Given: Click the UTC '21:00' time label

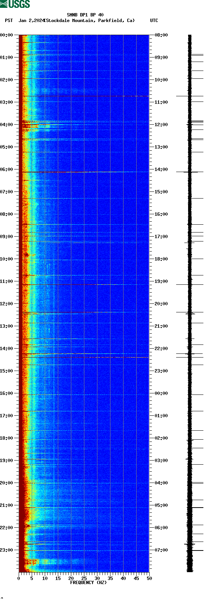Looking at the screenshot, I should (x=161, y=326).
